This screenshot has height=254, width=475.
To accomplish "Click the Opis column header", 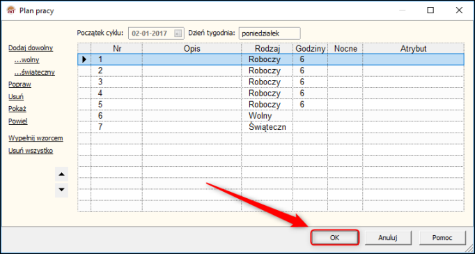I will point(192,49).
